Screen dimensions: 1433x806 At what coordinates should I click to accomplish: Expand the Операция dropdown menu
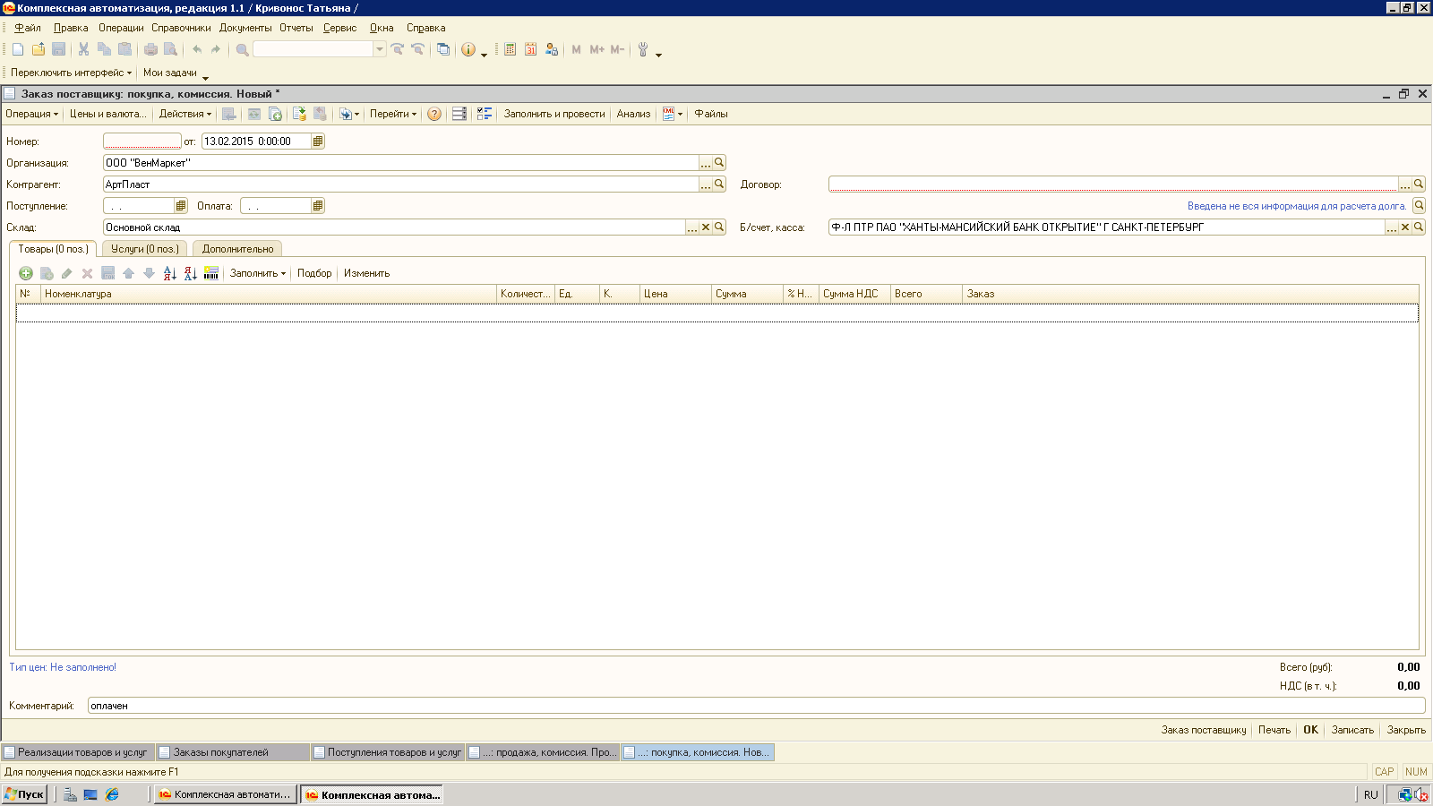[x=31, y=114]
